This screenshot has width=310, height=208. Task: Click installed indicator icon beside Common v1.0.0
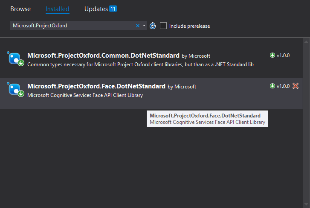[272, 55]
